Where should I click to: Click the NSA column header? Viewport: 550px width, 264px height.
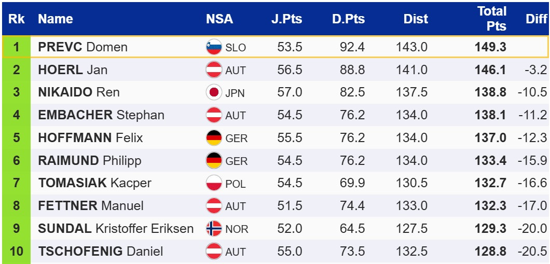coord(219,19)
